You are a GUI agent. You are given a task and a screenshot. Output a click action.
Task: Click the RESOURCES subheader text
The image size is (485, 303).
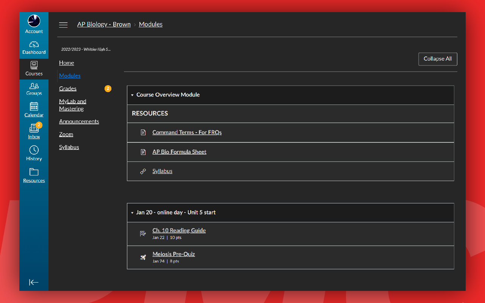click(x=150, y=113)
